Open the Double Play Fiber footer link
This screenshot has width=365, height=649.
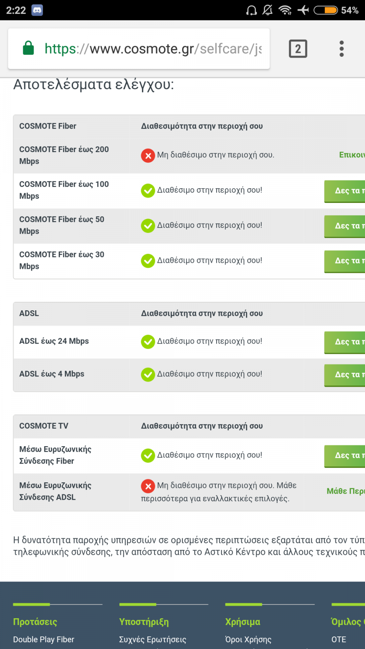[x=44, y=639]
